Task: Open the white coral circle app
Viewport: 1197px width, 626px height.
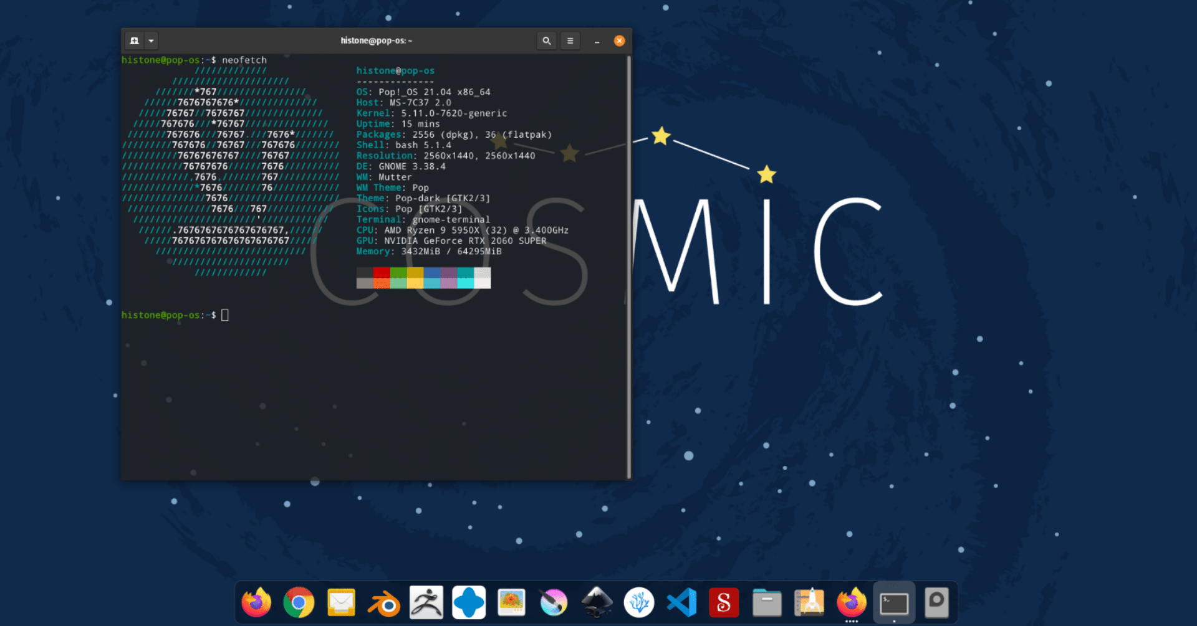Action: click(x=639, y=602)
